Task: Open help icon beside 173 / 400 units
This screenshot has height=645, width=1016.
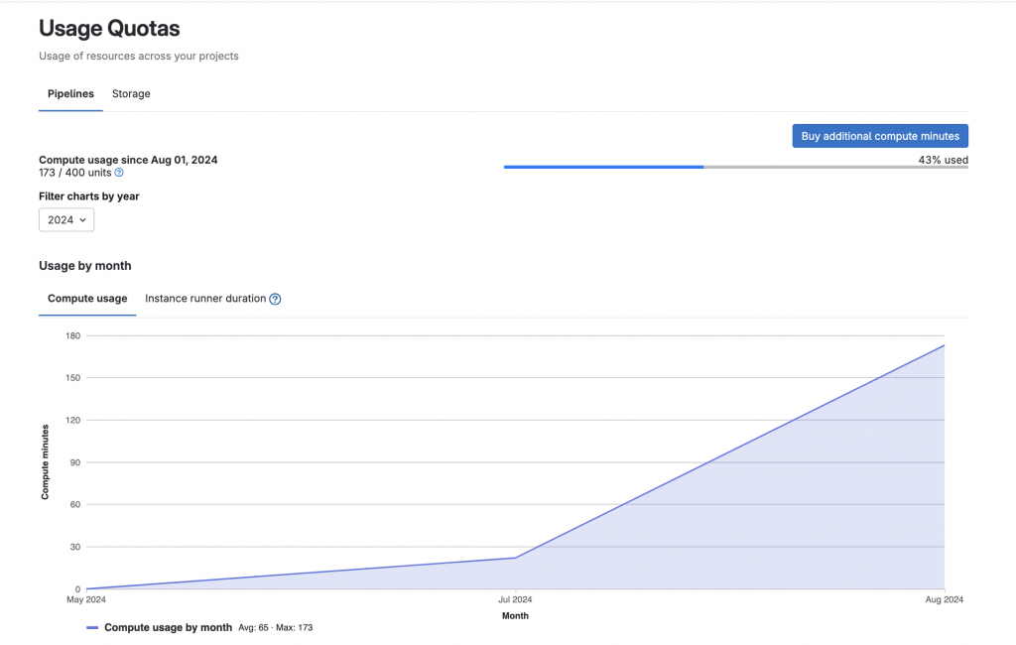Action: [119, 173]
